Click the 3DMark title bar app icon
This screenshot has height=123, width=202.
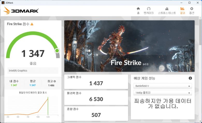(3, 3)
